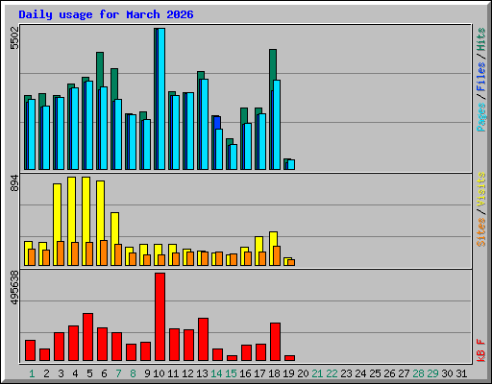Click day 10 on the date axis

click(x=159, y=373)
